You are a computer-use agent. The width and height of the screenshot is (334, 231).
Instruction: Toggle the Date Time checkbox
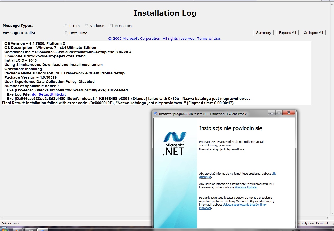coord(66,33)
